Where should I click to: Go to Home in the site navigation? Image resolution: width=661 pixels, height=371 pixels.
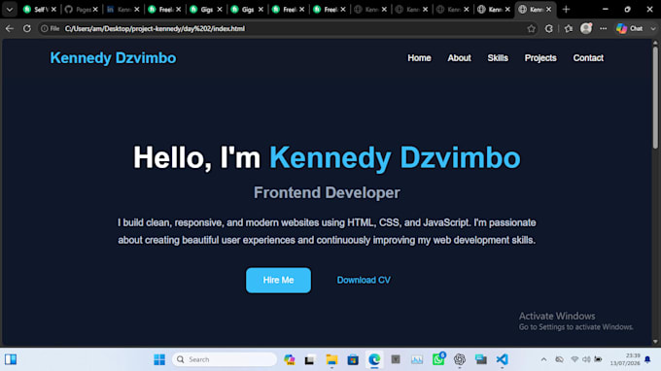pyautogui.click(x=419, y=58)
